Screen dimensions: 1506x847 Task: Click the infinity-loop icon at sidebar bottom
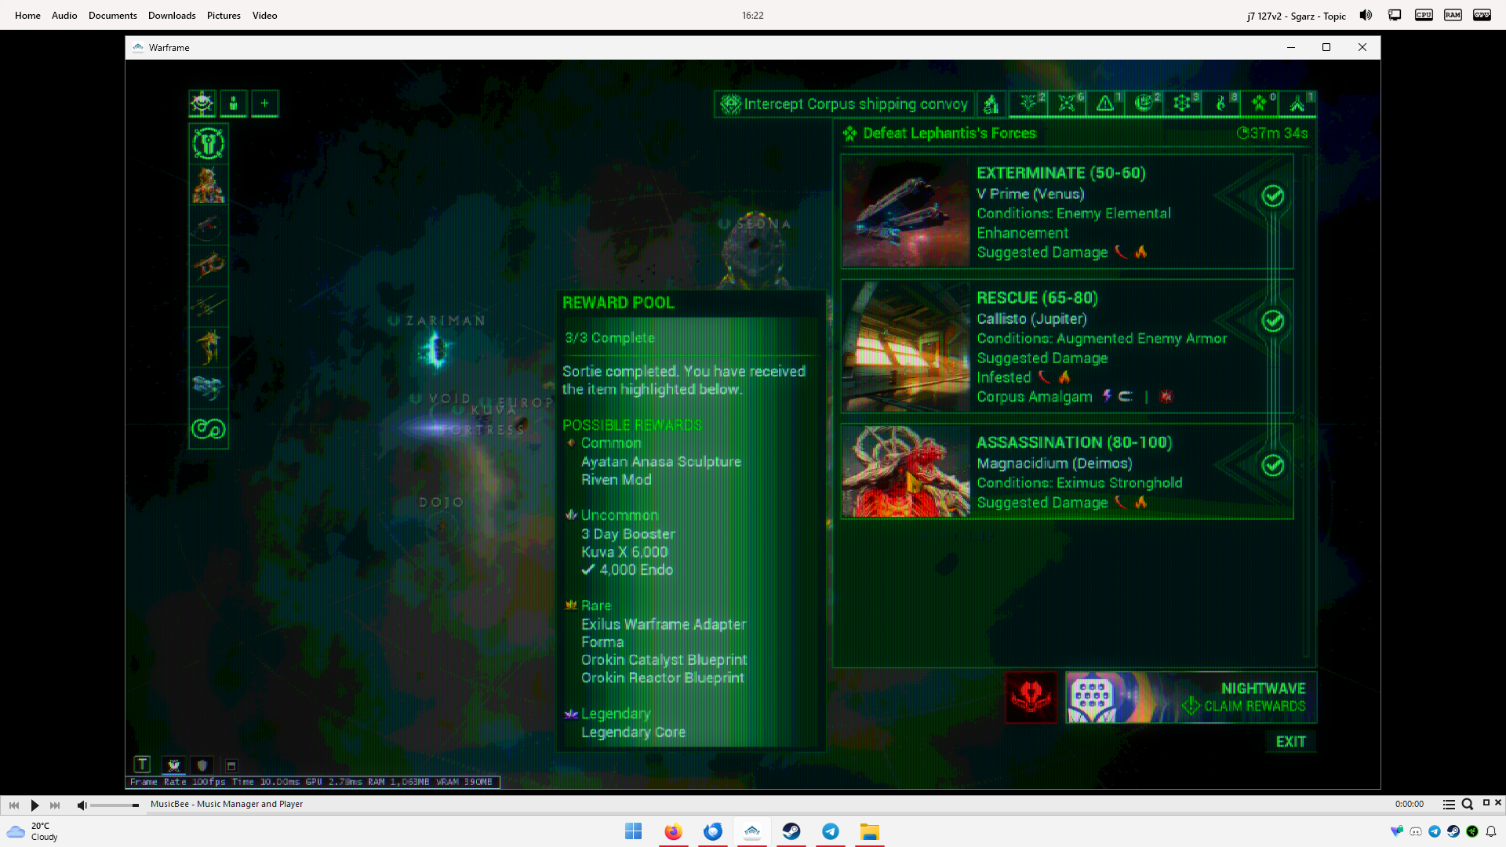pos(209,429)
